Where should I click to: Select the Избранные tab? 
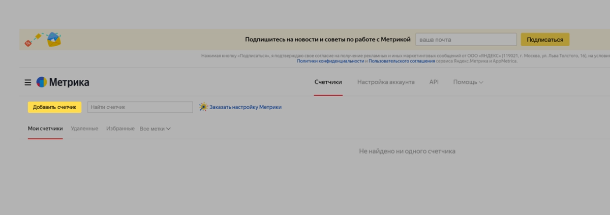coord(120,129)
